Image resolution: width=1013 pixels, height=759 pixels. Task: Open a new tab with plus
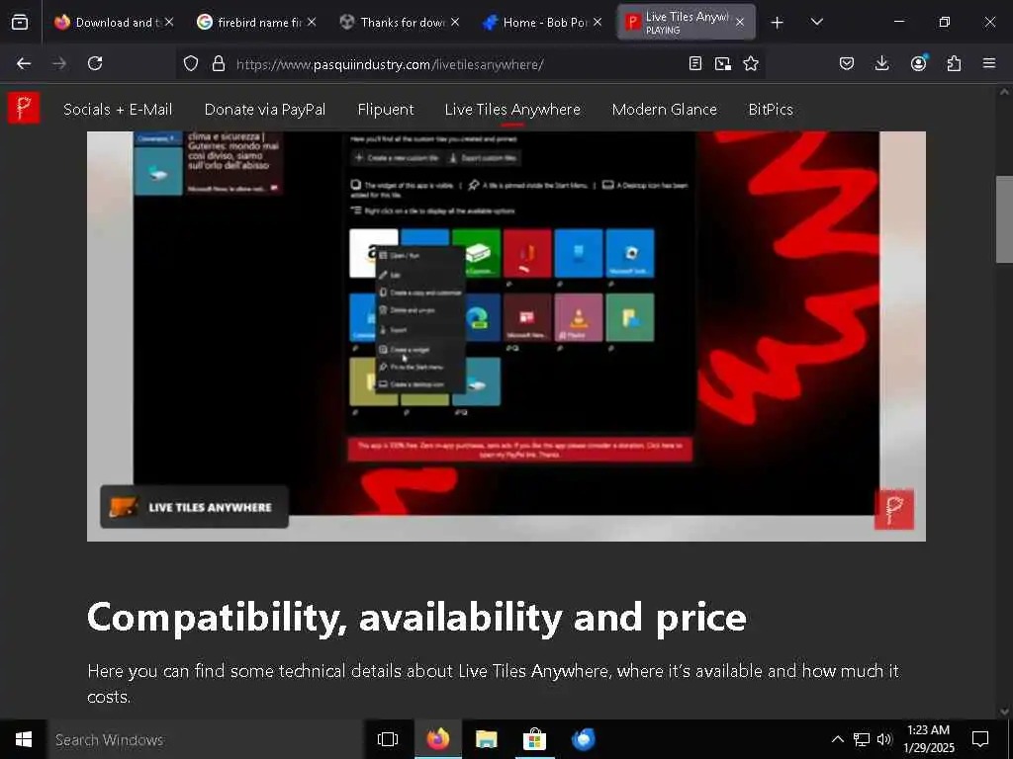point(778,23)
